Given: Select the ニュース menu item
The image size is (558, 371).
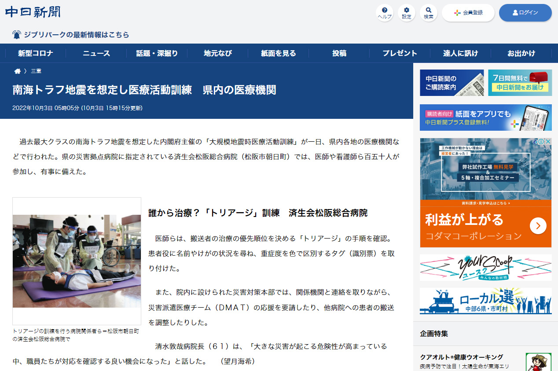Looking at the screenshot, I should [96, 53].
